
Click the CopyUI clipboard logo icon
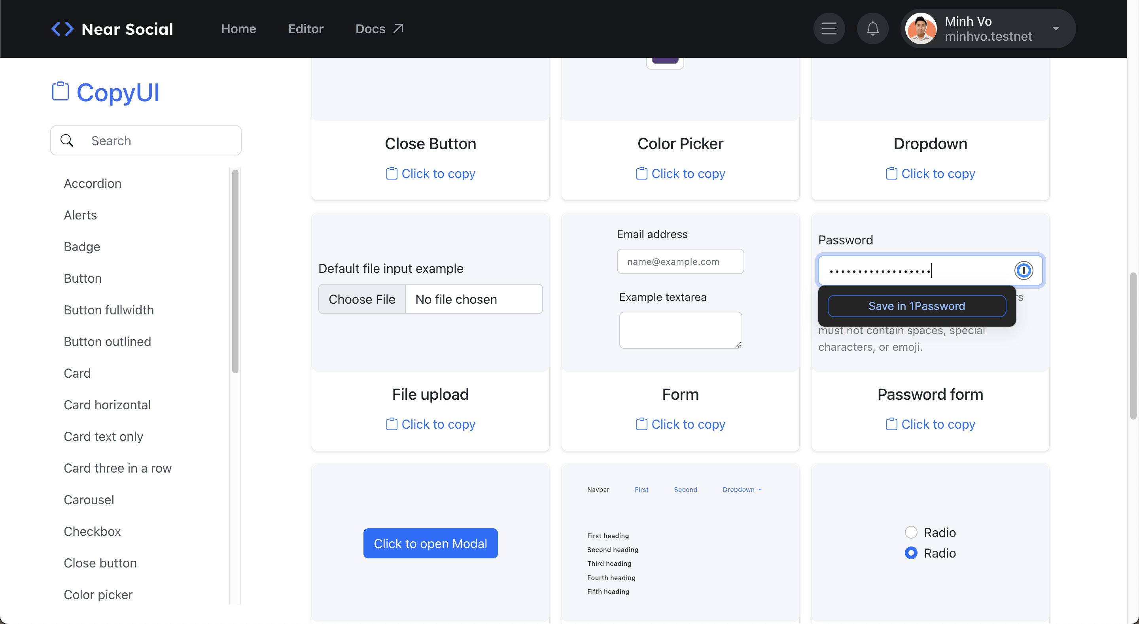point(61,91)
